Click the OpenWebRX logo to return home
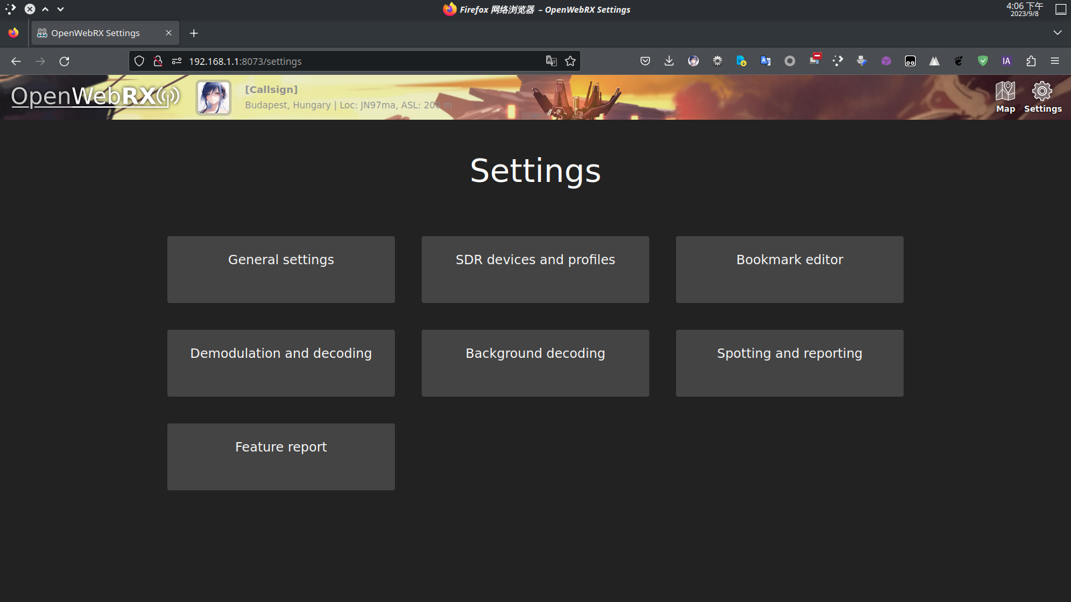This screenshot has width=1071, height=602. [94, 96]
